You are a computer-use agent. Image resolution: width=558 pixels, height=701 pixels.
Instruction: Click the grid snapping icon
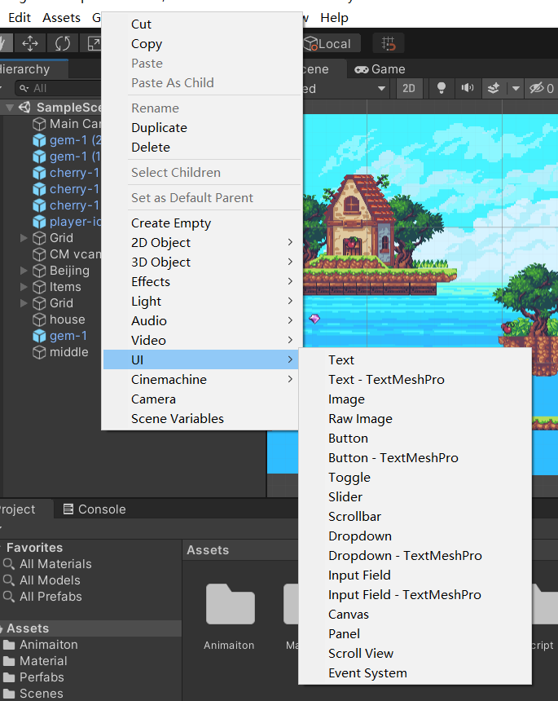click(x=389, y=43)
